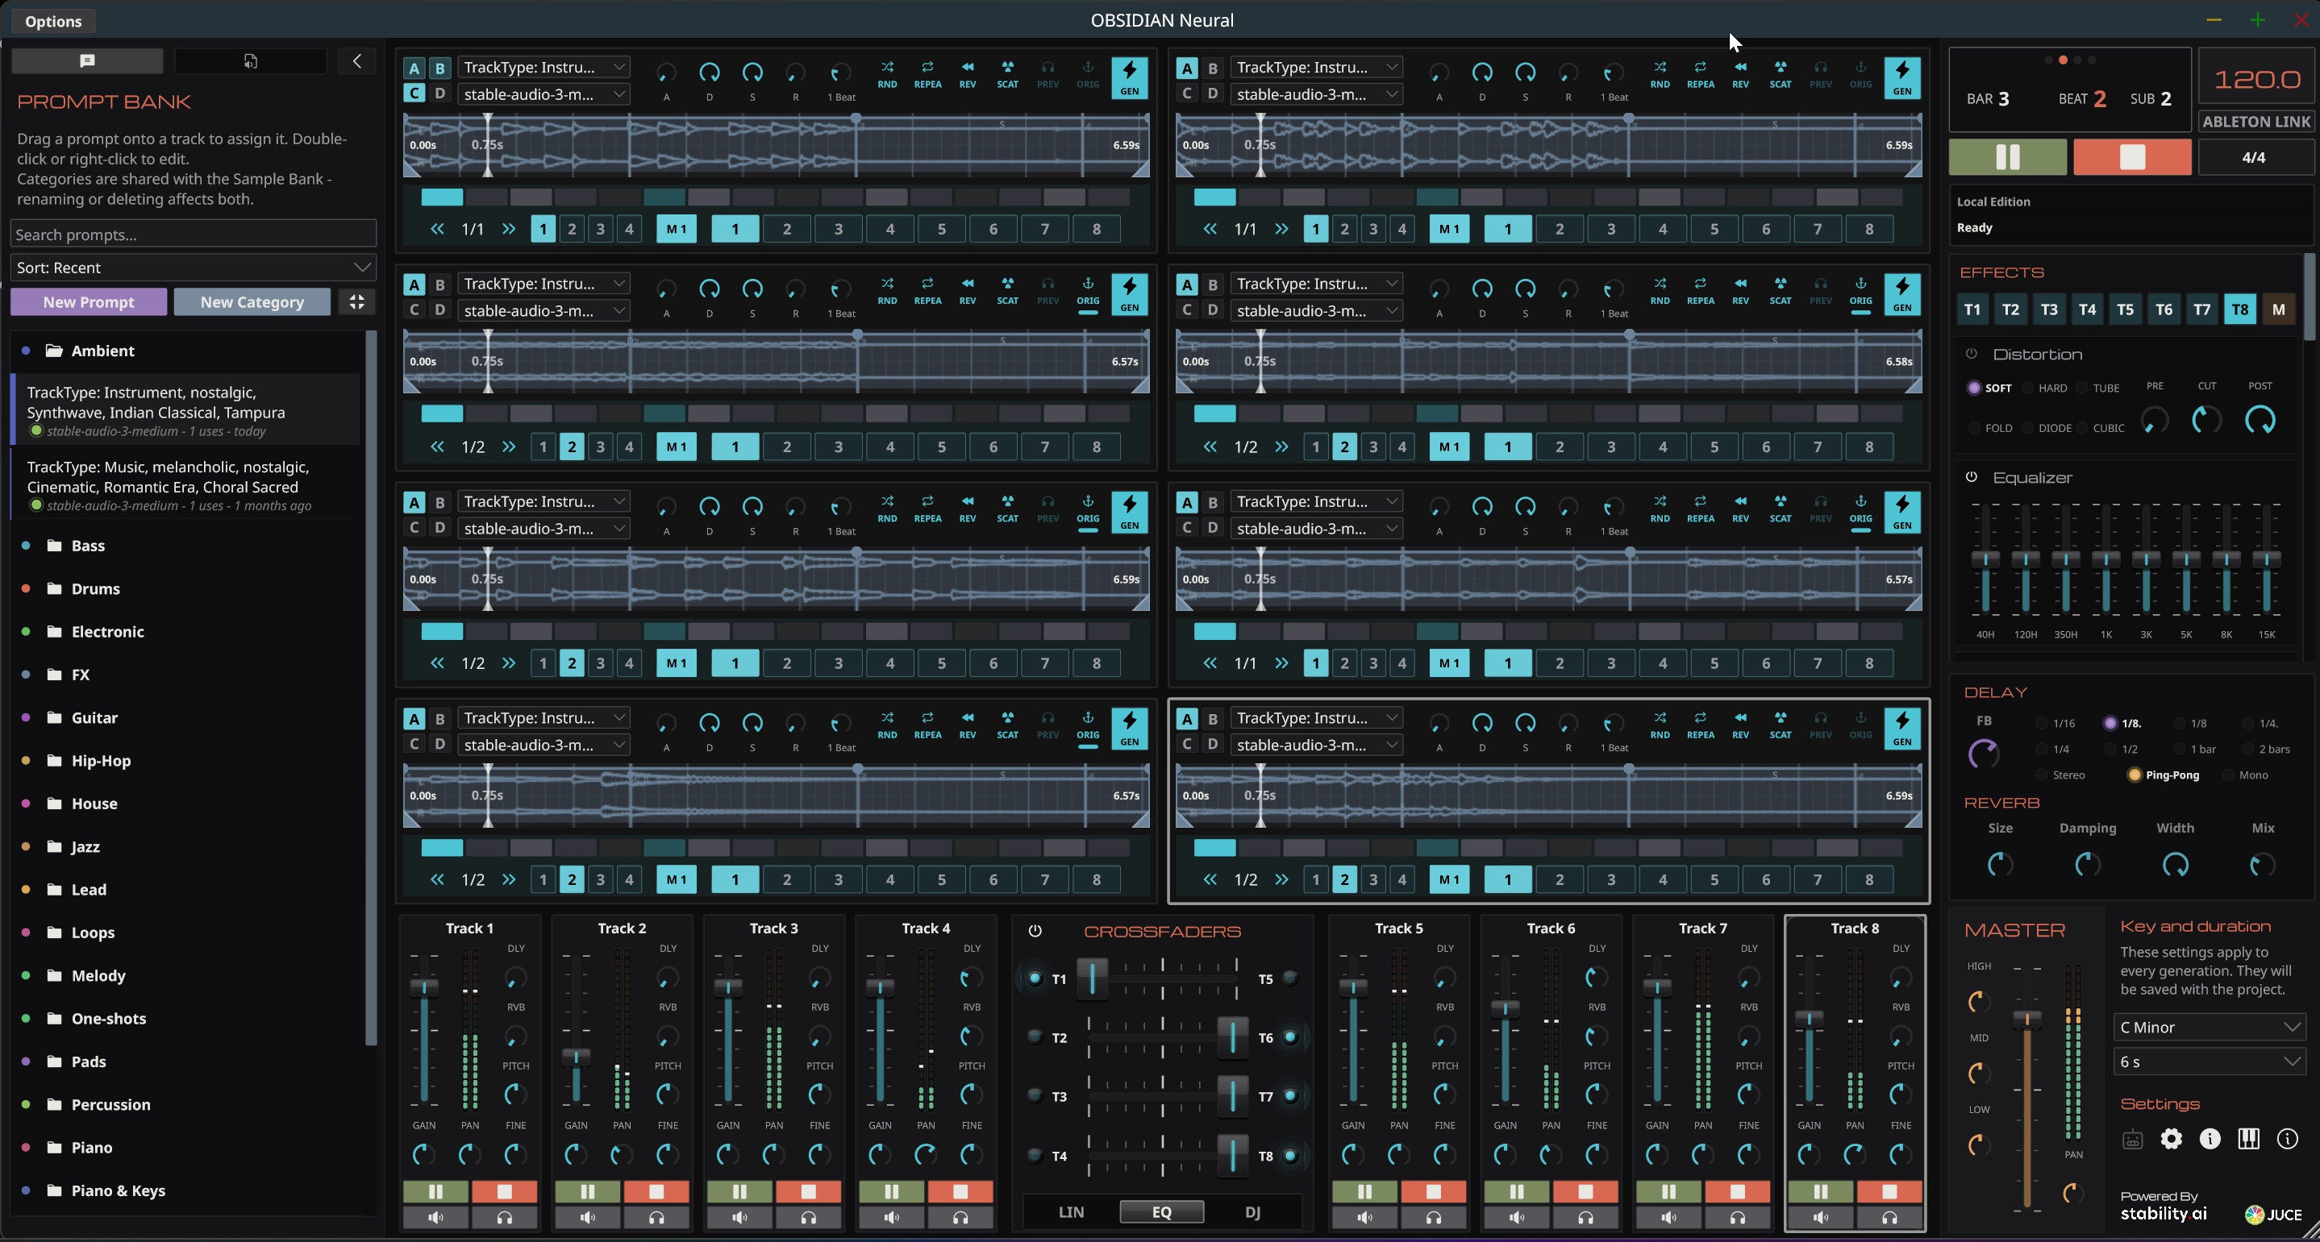Click the ABLETON LINK button
Screen dimensions: 2320x1242
click(x=2256, y=122)
